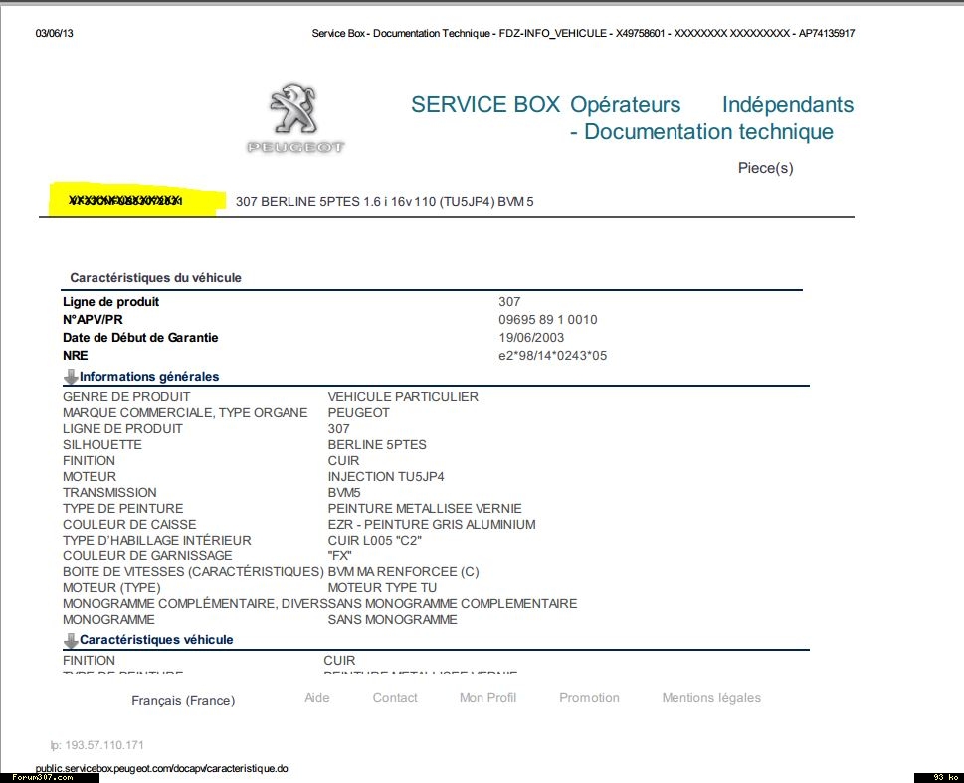
Task: Open the Contact link
Action: 395,697
